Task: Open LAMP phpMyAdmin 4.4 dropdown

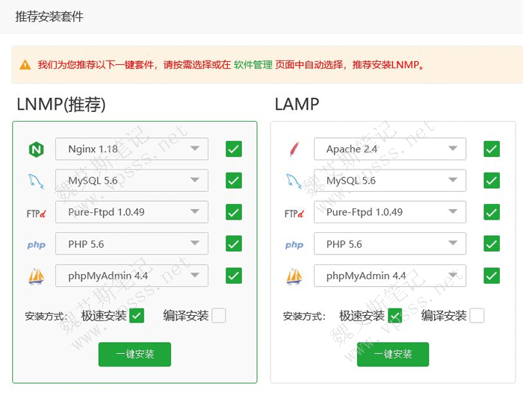Action: (x=390, y=276)
